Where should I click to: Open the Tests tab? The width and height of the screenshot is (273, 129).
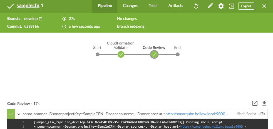pos(153,6)
